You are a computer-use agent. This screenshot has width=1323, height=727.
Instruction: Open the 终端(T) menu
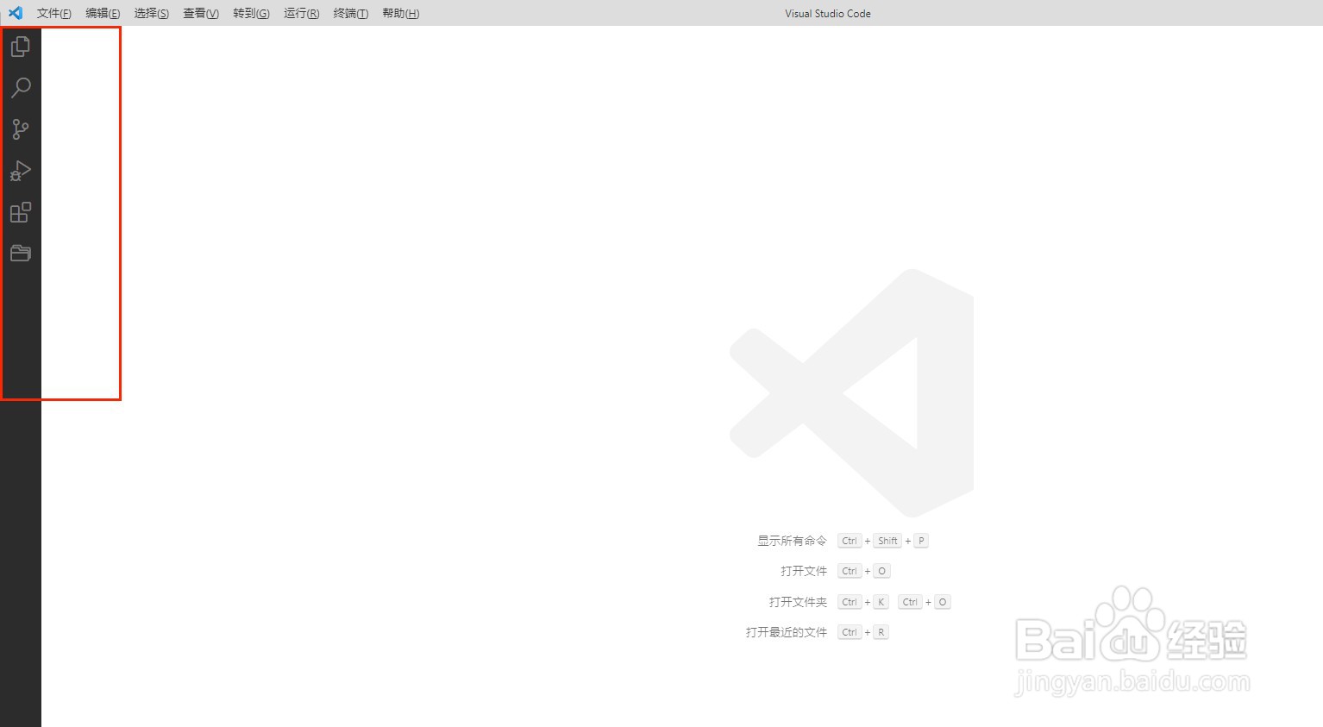click(x=351, y=14)
